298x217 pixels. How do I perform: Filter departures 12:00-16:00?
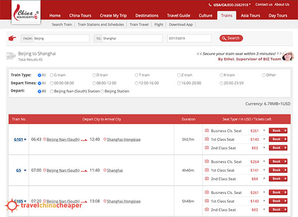click(x=137, y=83)
